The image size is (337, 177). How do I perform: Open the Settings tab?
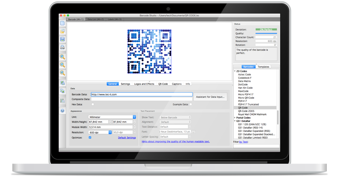(x=125, y=84)
